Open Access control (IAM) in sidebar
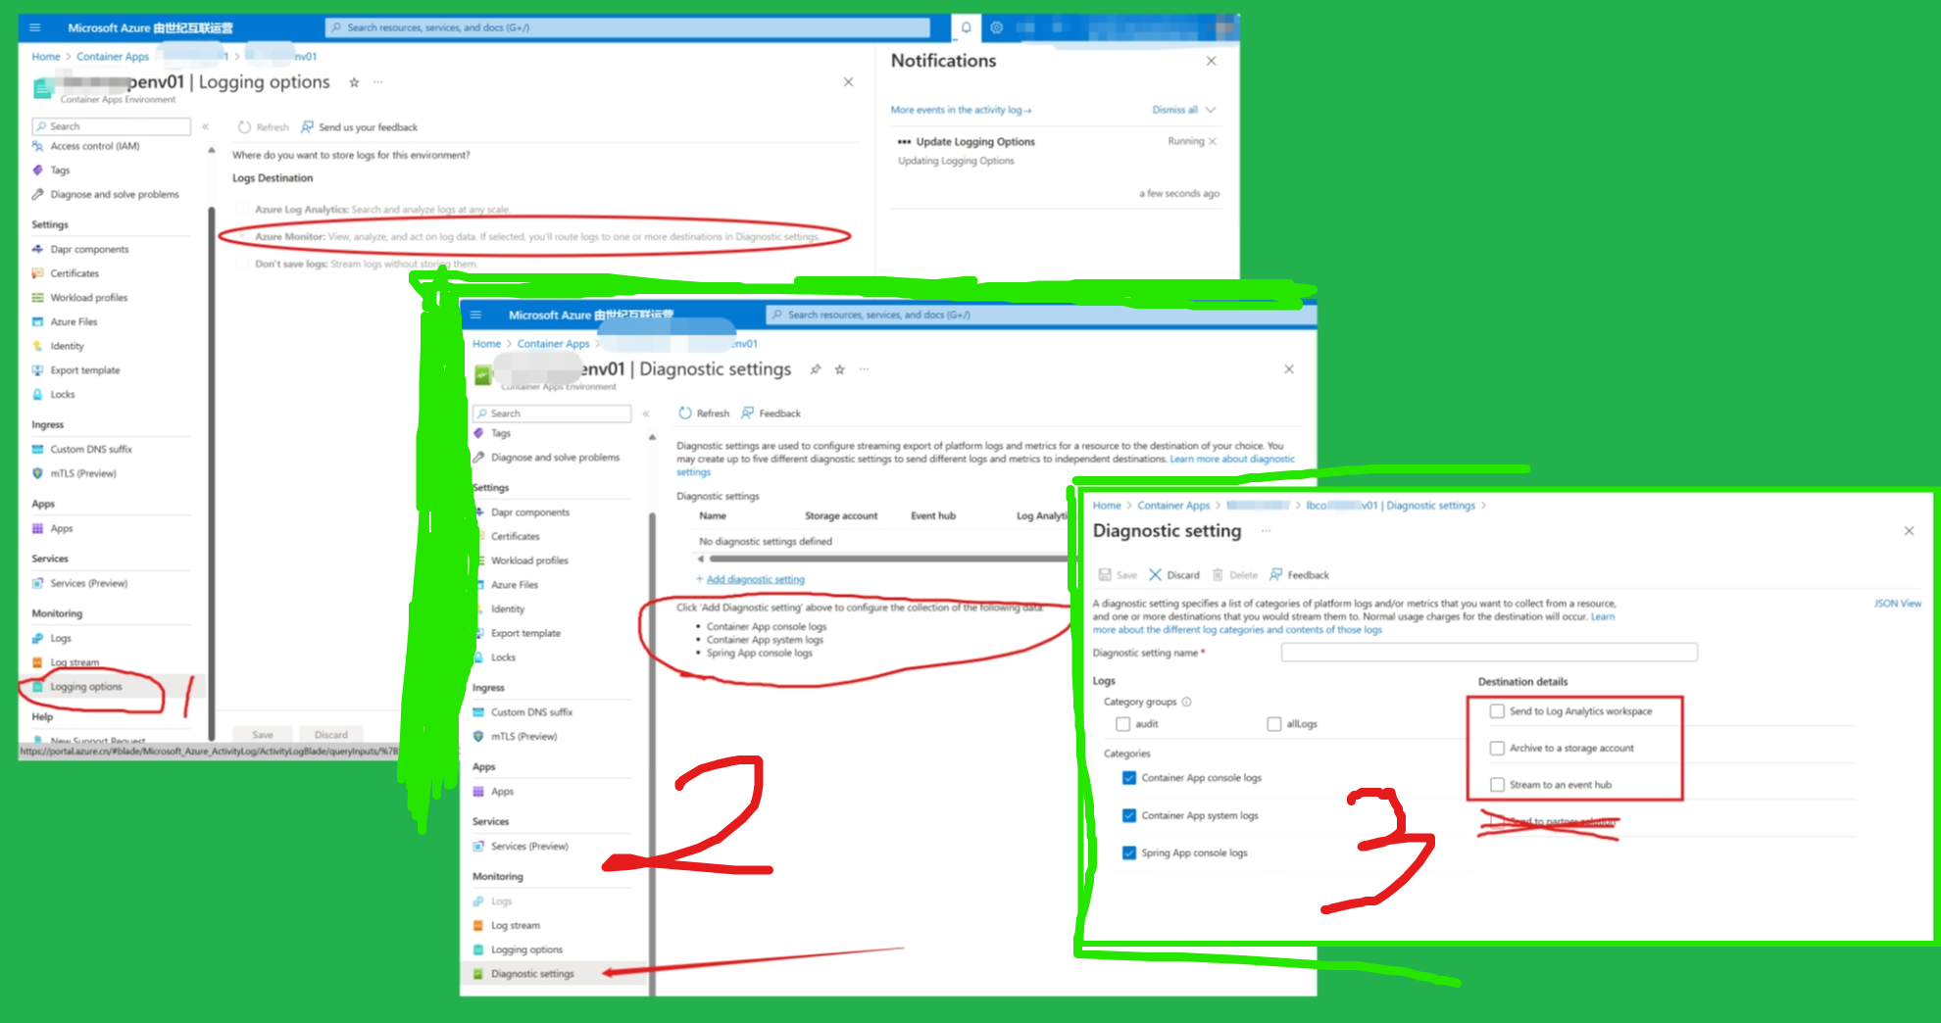The image size is (1941, 1023). [94, 146]
